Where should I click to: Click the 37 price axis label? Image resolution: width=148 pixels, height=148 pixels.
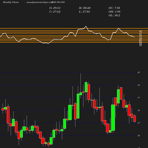pos(139,98)
